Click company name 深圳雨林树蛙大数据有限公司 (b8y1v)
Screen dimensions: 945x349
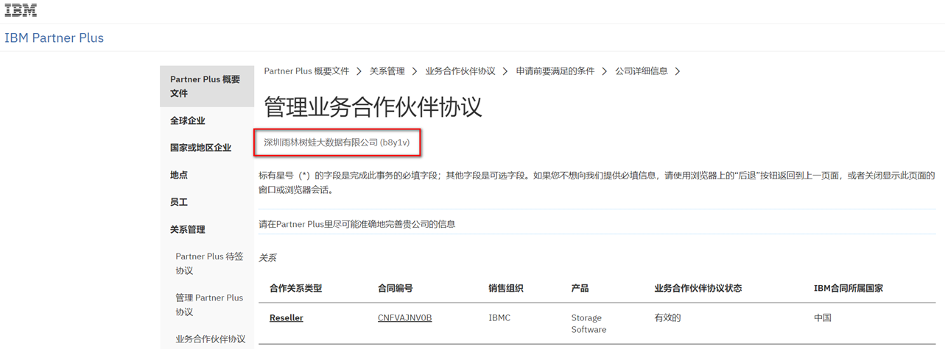point(337,142)
